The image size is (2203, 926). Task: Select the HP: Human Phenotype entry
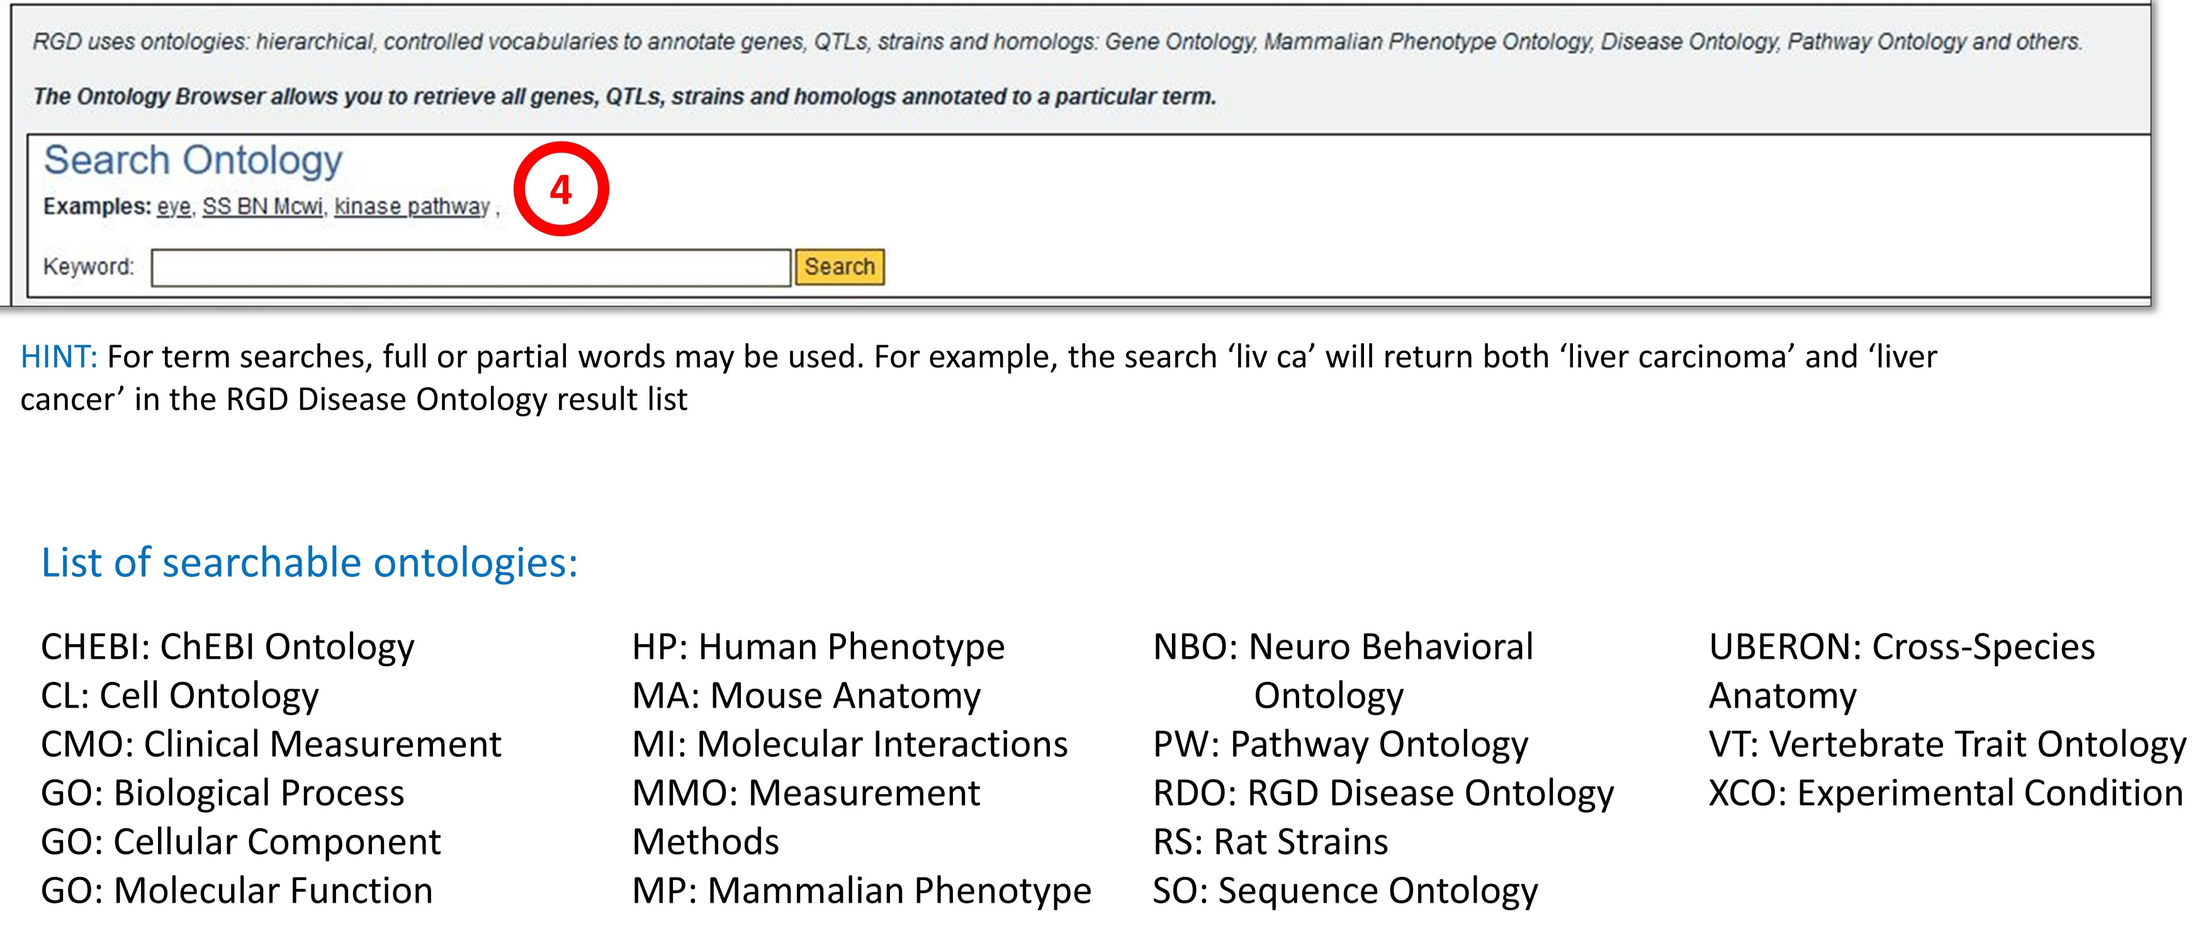click(x=818, y=647)
